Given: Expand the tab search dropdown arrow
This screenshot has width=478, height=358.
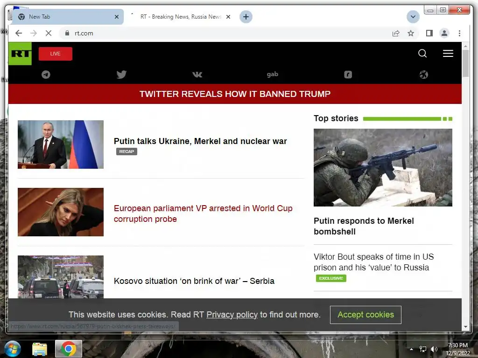Looking at the screenshot, I should (x=413, y=17).
